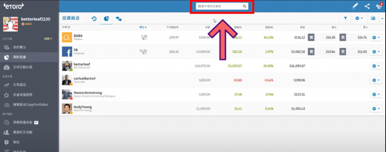Open 我的投資 portfolio in the sidebar
Image resolution: width=386 pixels, height=152 pixels.
pyautogui.click(x=29, y=57)
